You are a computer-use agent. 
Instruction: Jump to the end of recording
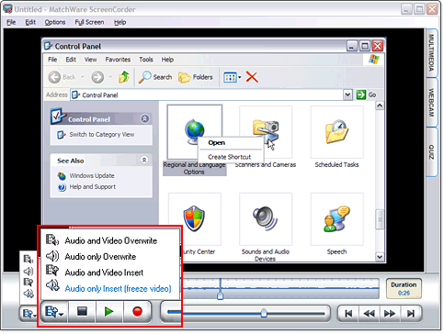pos(411,314)
